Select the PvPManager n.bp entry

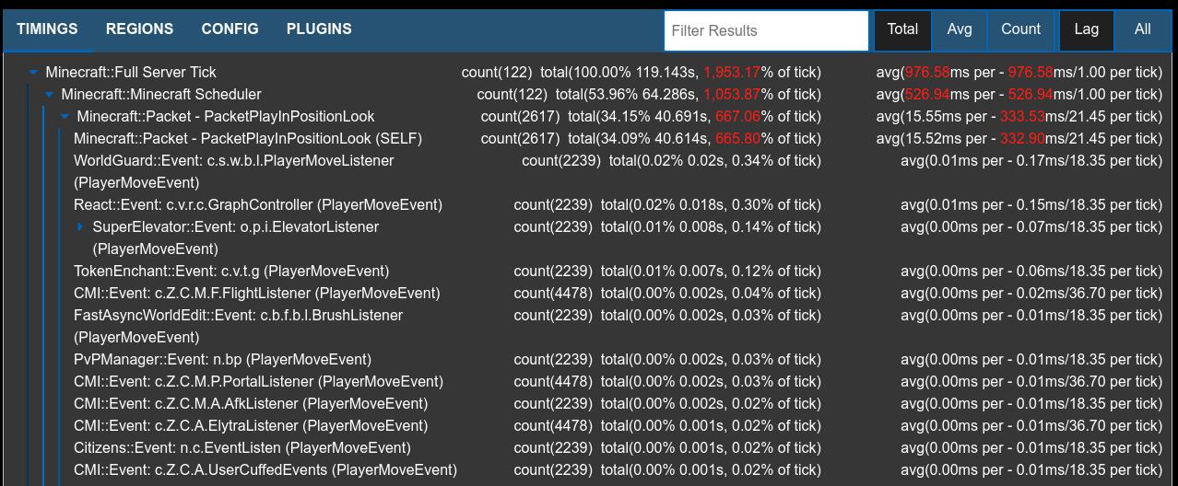(x=222, y=359)
